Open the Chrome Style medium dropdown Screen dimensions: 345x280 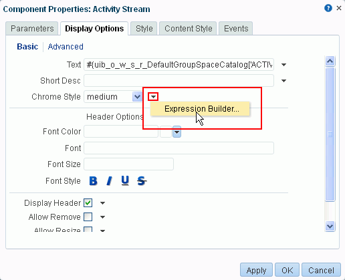[137, 97]
